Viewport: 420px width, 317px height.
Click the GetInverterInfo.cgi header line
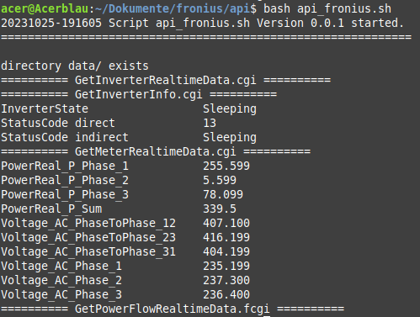(139, 94)
